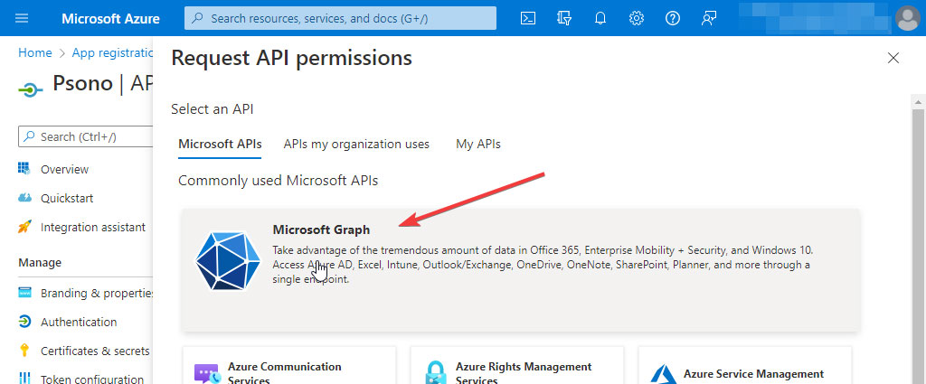
Task: Choose the Azure Communication Services card
Action: pyautogui.click(x=288, y=366)
